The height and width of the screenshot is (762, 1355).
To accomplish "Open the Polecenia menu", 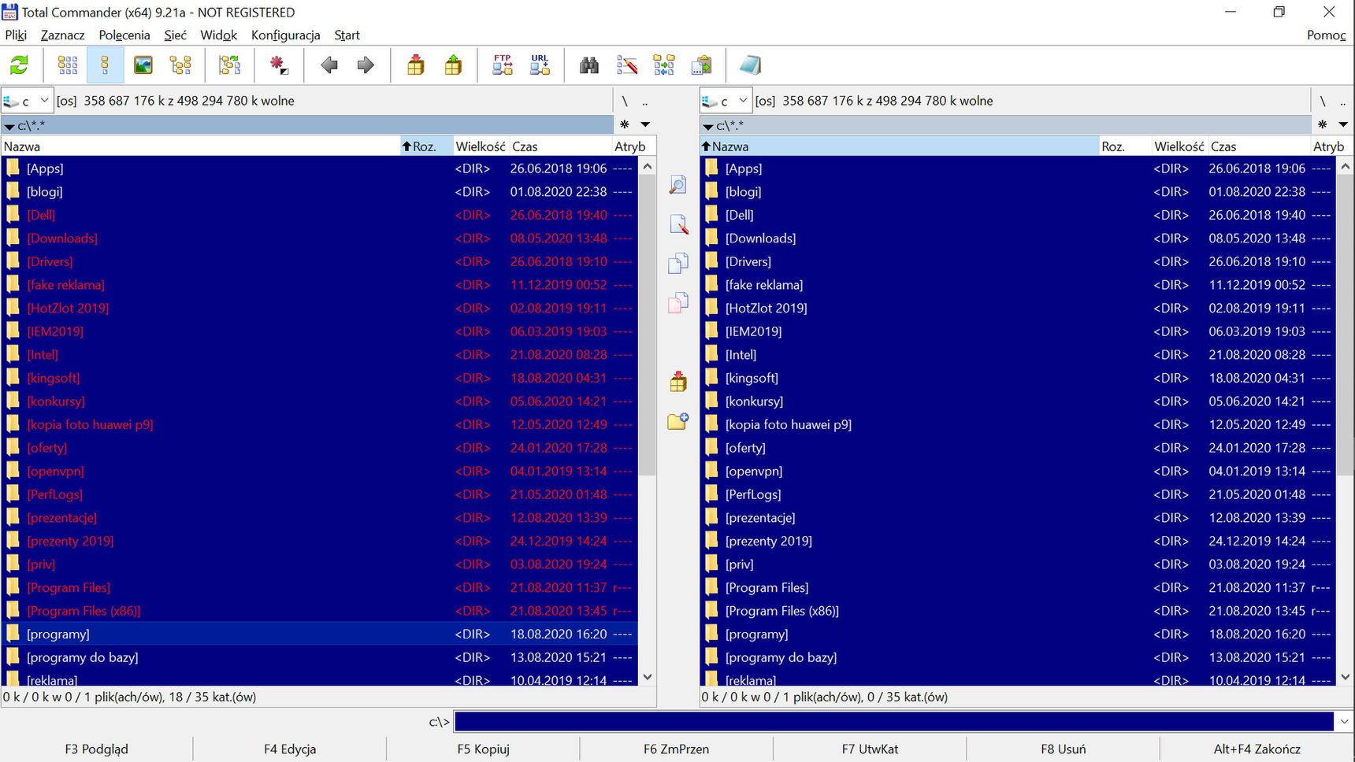I will point(124,35).
